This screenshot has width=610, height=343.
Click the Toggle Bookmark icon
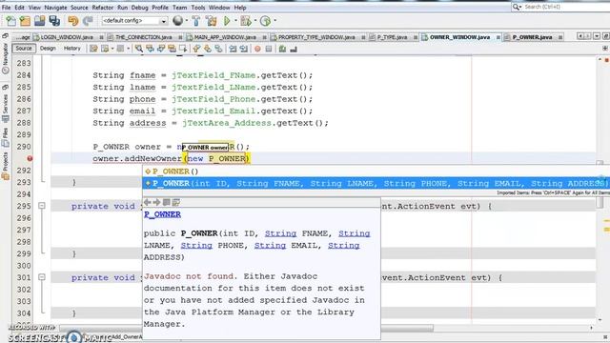pyautogui.click(x=218, y=49)
